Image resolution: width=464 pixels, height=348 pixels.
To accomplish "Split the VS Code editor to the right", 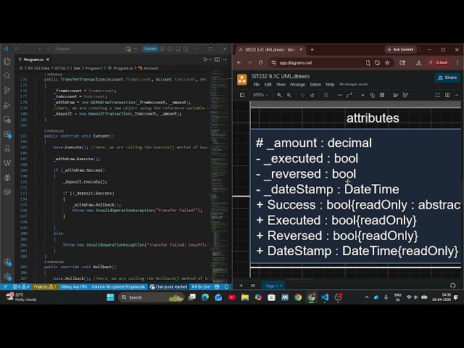I will pos(217,59).
